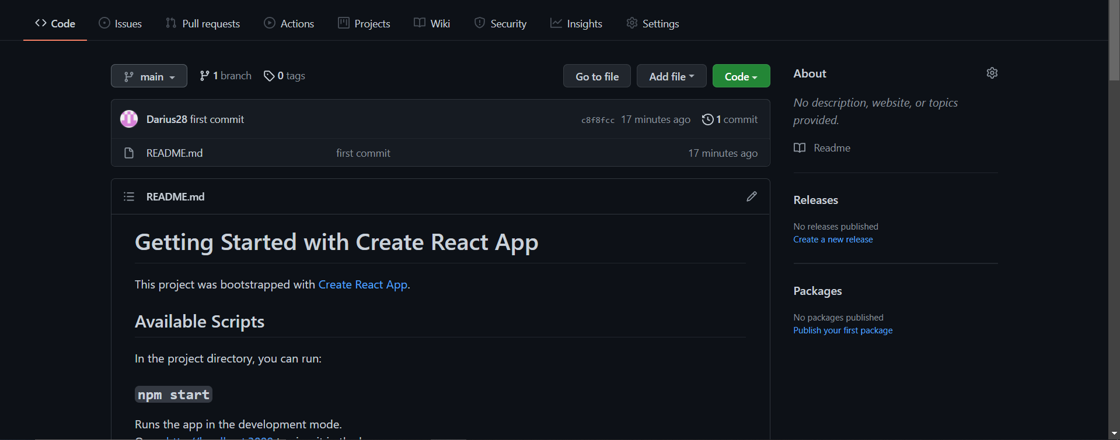Open Darius28 profile link
The image size is (1120, 440).
(x=167, y=119)
